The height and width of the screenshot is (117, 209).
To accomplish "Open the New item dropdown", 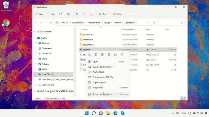I will point(40,14).
